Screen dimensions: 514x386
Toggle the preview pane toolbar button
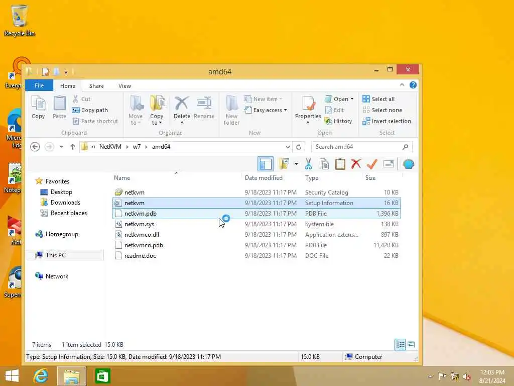click(265, 164)
